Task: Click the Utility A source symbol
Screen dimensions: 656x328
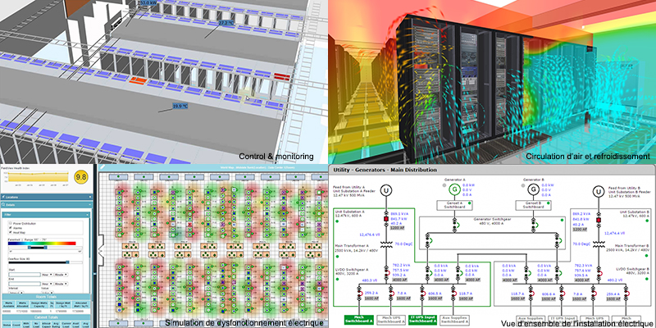Action: coord(386,190)
